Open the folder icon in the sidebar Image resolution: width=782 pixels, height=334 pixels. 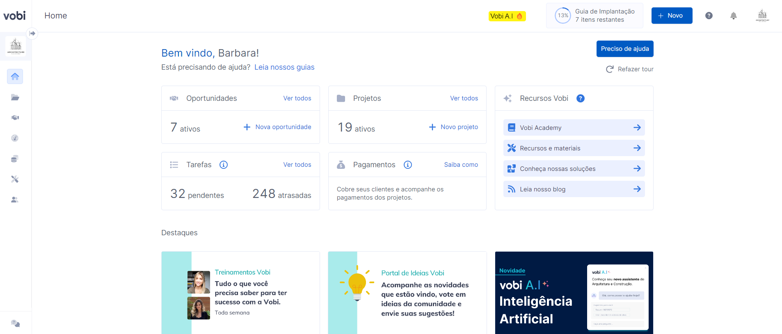click(15, 97)
